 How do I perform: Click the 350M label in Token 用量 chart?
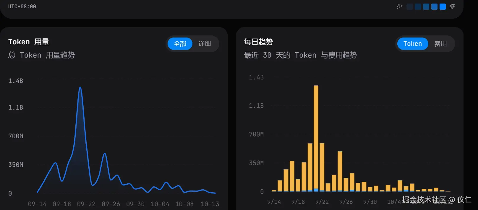click(16, 165)
